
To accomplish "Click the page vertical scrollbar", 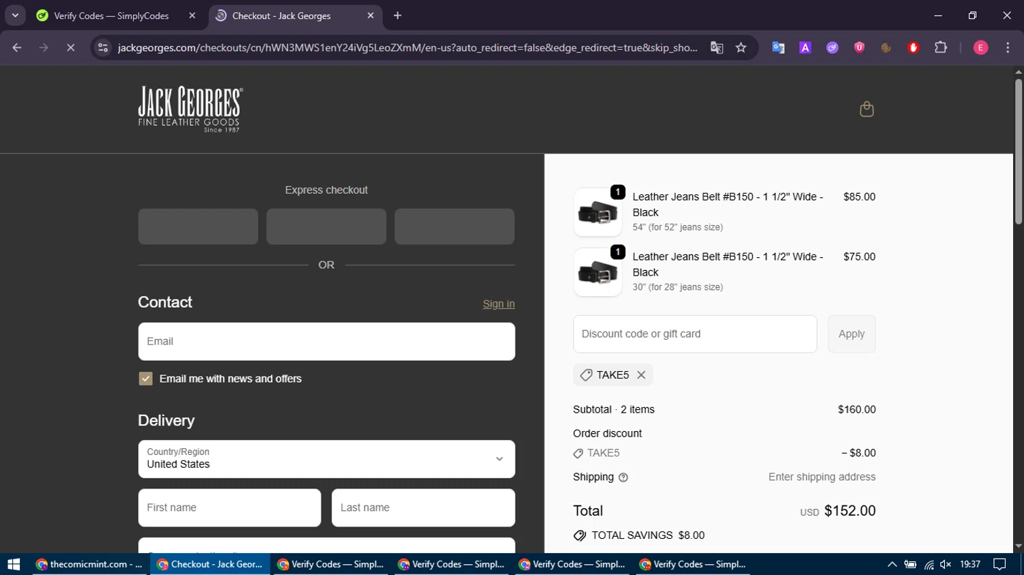I will tap(1019, 151).
